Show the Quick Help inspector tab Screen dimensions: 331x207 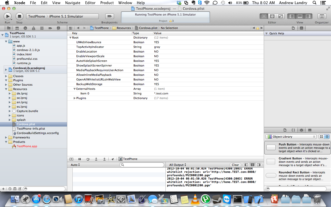click(301, 28)
